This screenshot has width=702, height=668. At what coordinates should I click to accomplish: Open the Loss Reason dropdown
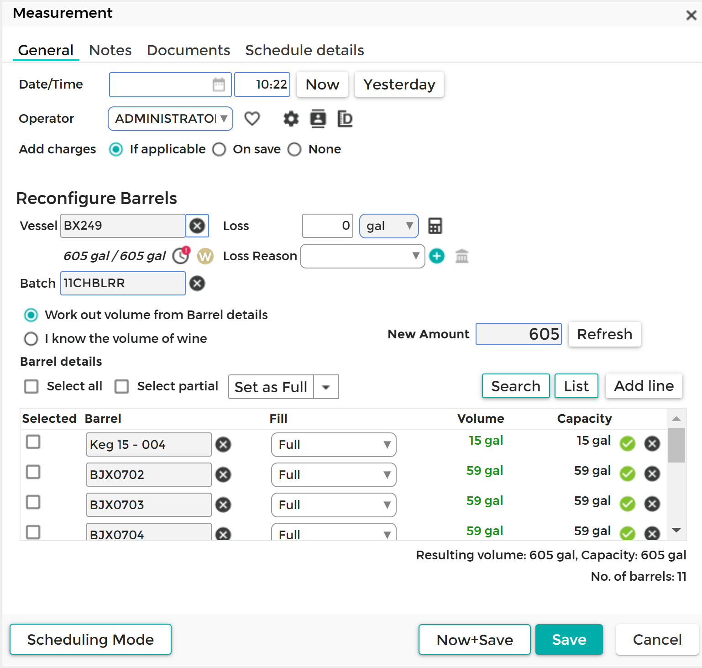pyautogui.click(x=362, y=256)
